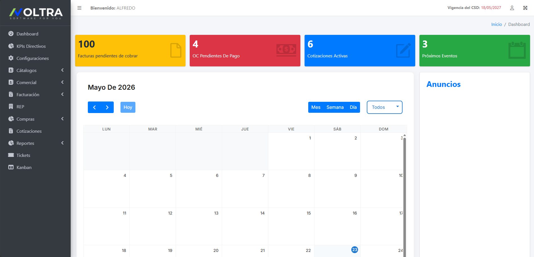Screen dimensions: 534x257
Task: Open Cotizaciones Activas card
Action: pos(360,51)
